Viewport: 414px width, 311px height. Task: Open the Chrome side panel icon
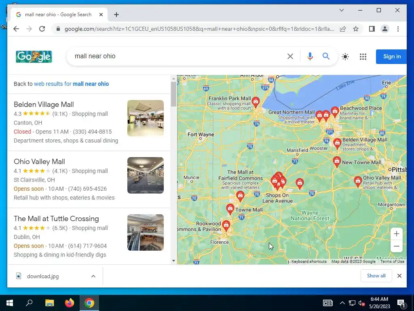pos(372,29)
